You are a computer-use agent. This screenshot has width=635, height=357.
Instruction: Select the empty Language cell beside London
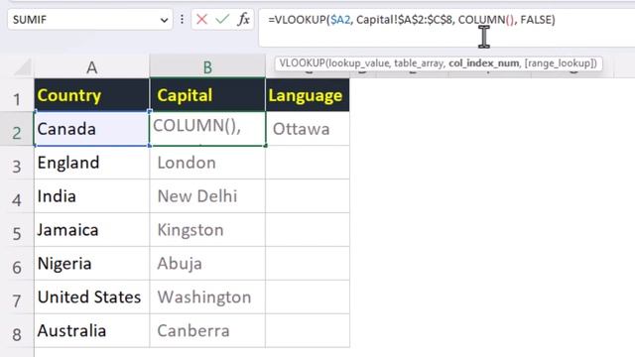pos(308,163)
